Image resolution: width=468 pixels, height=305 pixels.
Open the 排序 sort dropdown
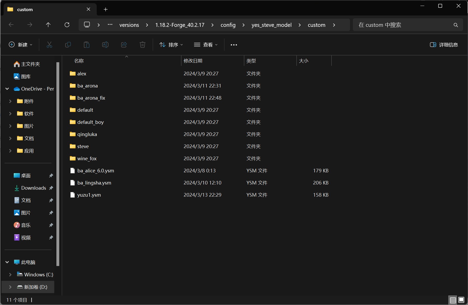(171, 45)
